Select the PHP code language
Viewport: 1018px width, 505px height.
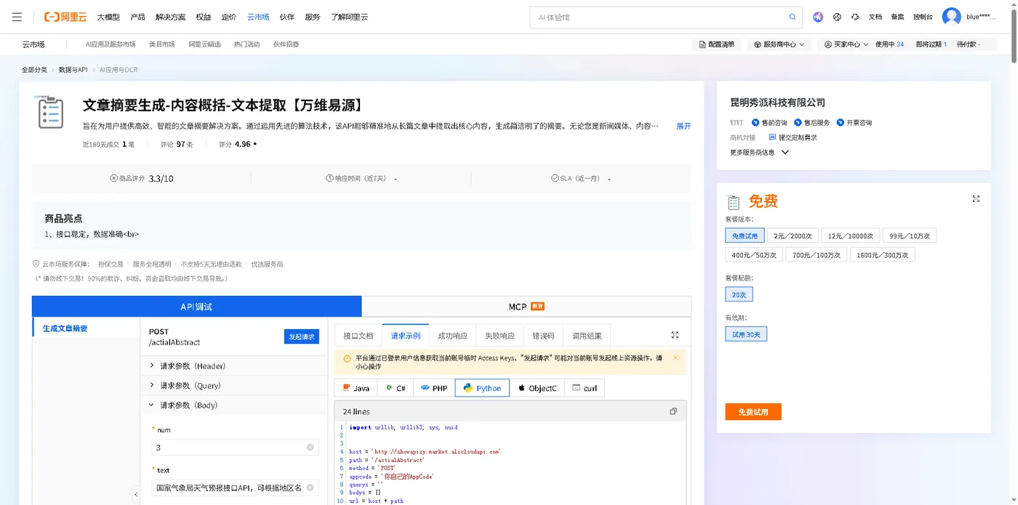point(434,388)
